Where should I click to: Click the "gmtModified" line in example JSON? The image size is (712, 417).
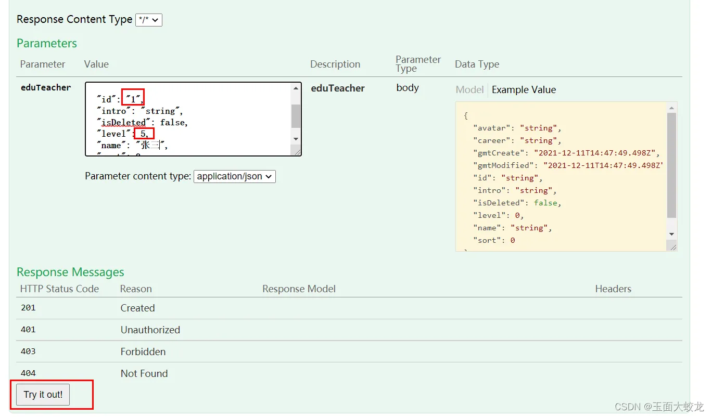[x=568, y=165]
